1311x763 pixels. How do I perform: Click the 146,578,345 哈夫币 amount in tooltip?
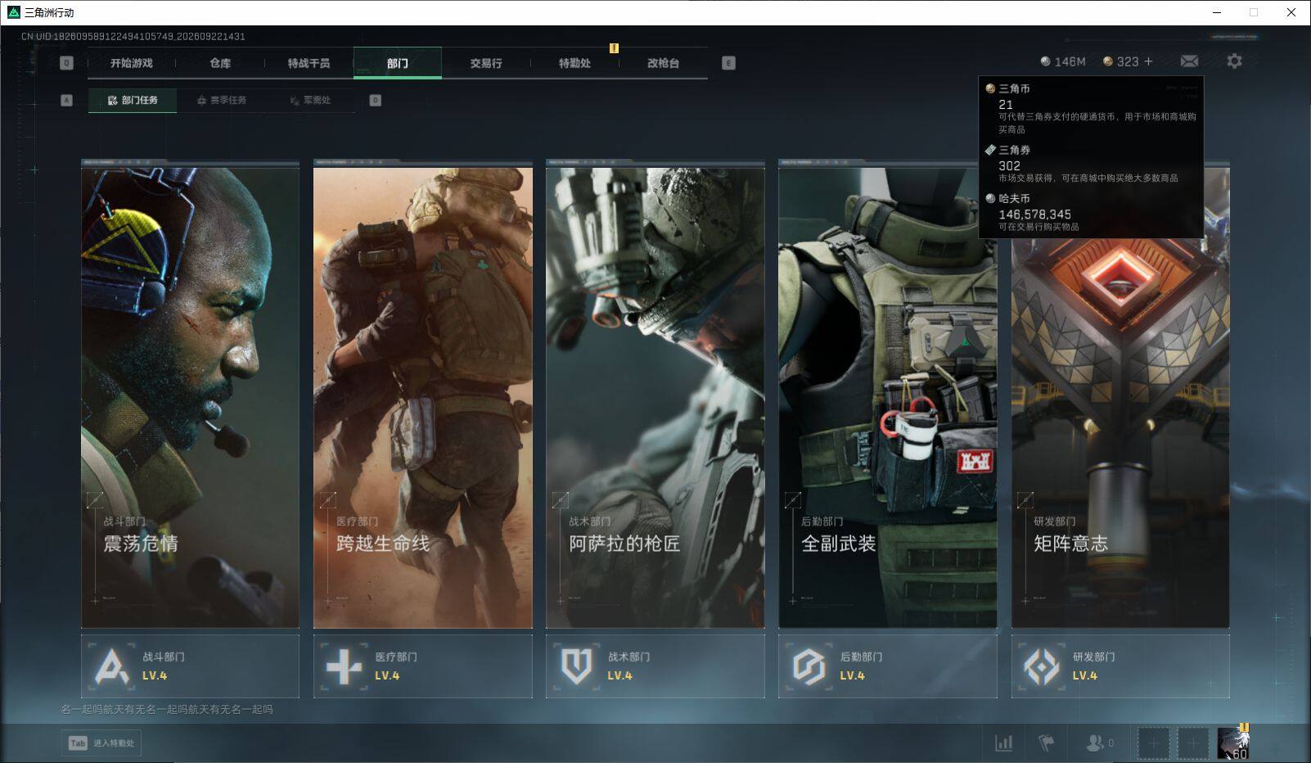click(x=1034, y=214)
